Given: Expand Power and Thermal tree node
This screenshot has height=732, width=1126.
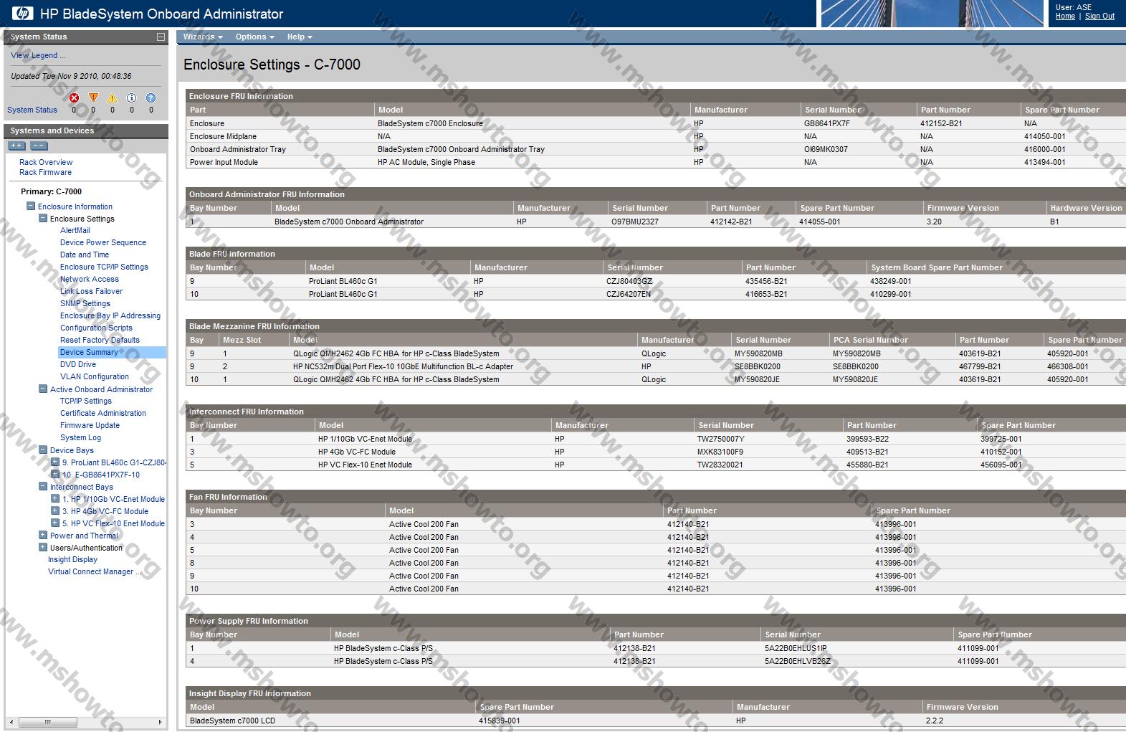Looking at the screenshot, I should 43,536.
